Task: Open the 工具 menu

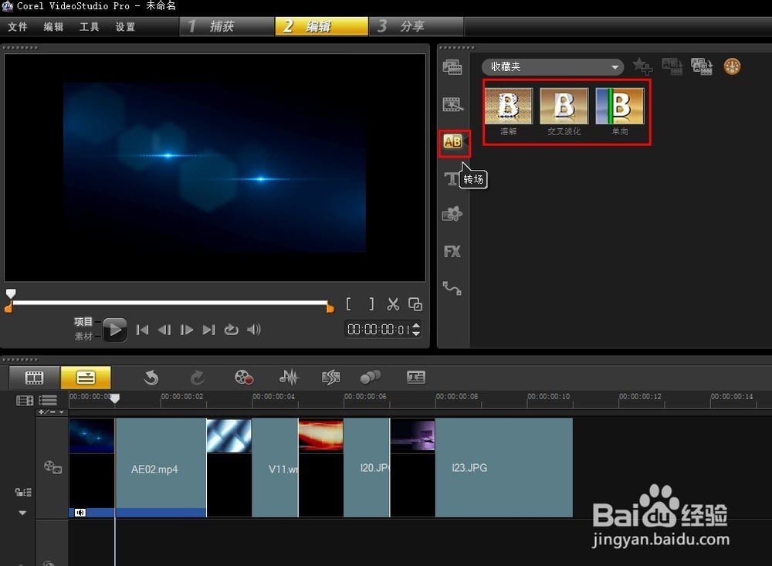Action: 89,26
